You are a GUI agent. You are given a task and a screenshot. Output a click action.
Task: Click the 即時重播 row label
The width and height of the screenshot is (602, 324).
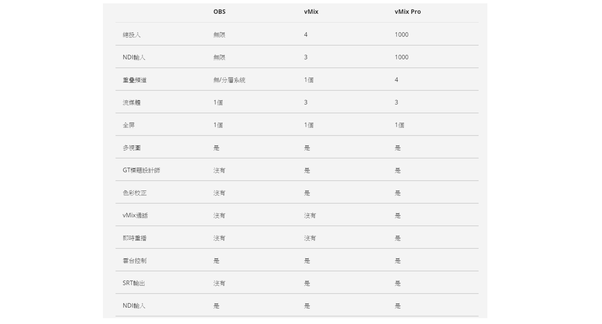pyautogui.click(x=135, y=238)
